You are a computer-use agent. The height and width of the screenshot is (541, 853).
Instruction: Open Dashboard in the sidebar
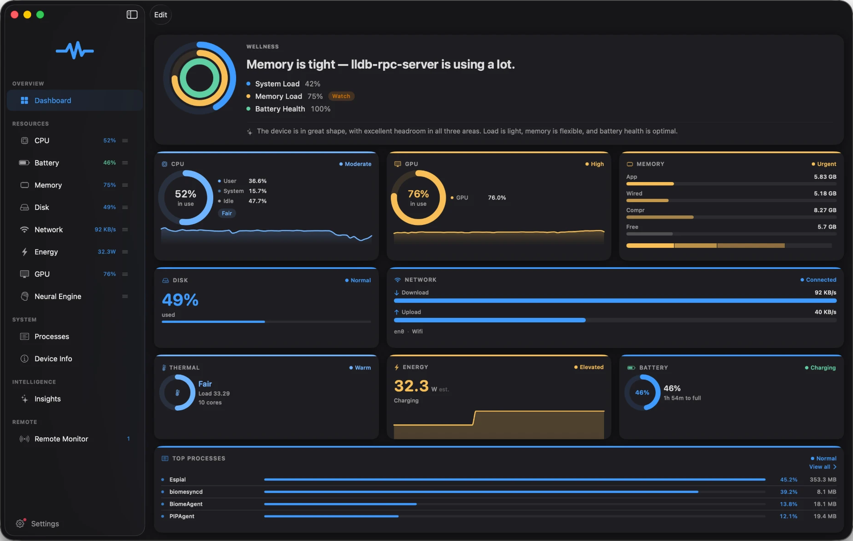75,100
